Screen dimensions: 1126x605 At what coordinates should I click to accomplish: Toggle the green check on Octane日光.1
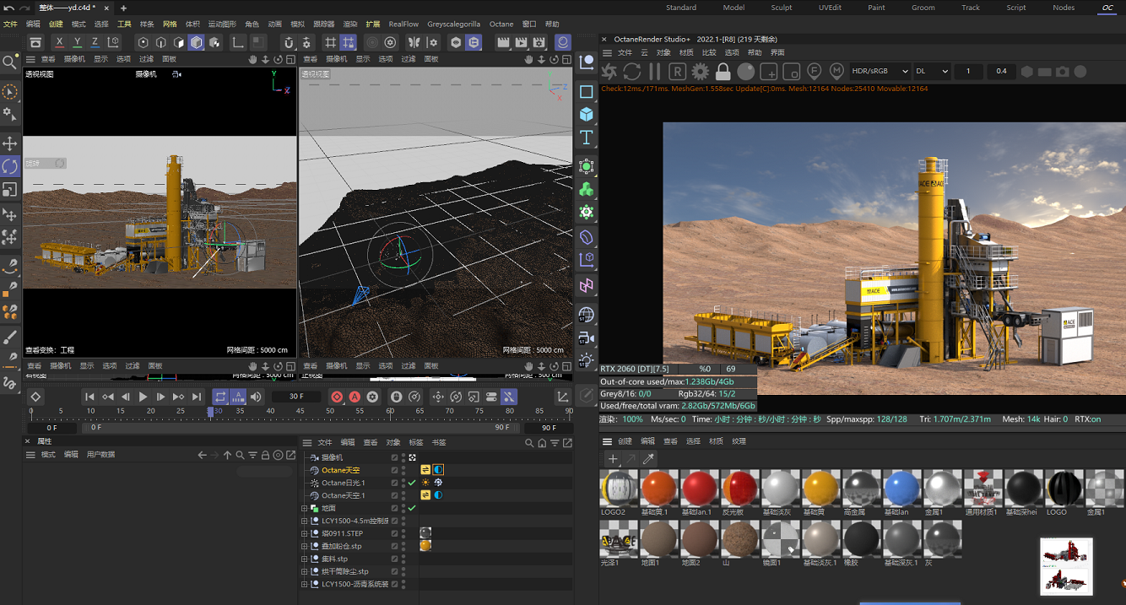pos(412,483)
